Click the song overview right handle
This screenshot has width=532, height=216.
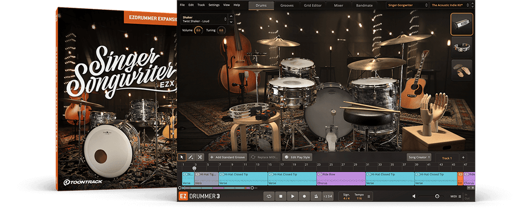pyautogui.click(x=252, y=188)
